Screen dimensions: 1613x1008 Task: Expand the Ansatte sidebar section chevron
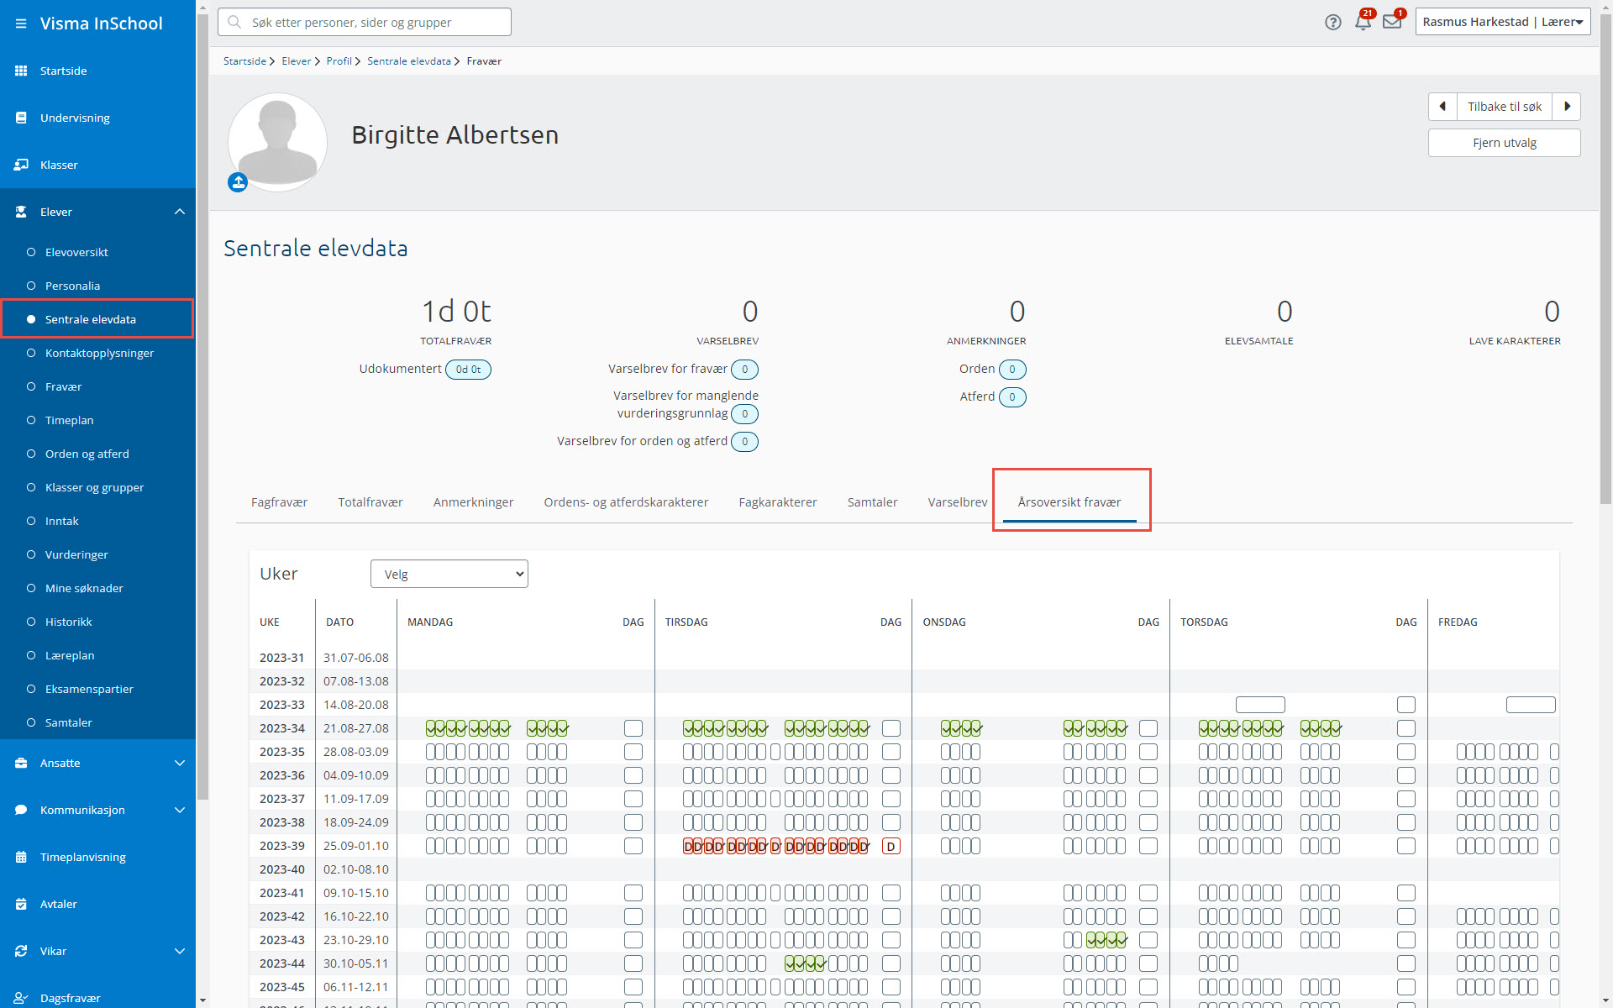179,763
